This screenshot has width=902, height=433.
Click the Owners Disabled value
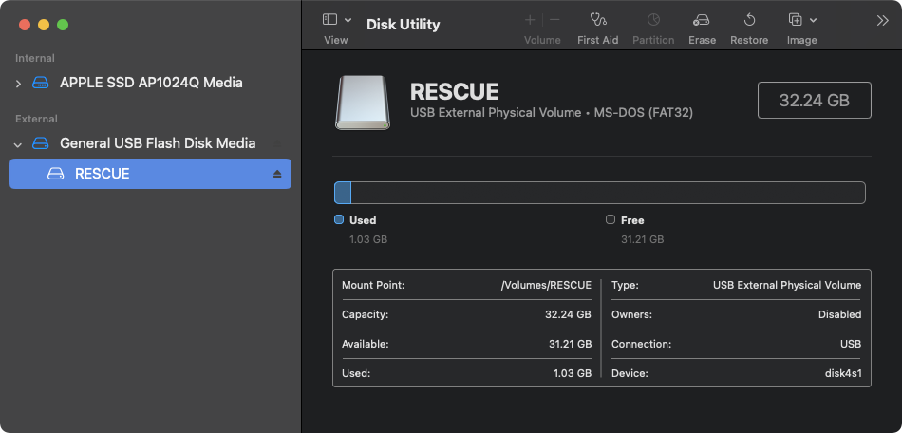(x=840, y=314)
